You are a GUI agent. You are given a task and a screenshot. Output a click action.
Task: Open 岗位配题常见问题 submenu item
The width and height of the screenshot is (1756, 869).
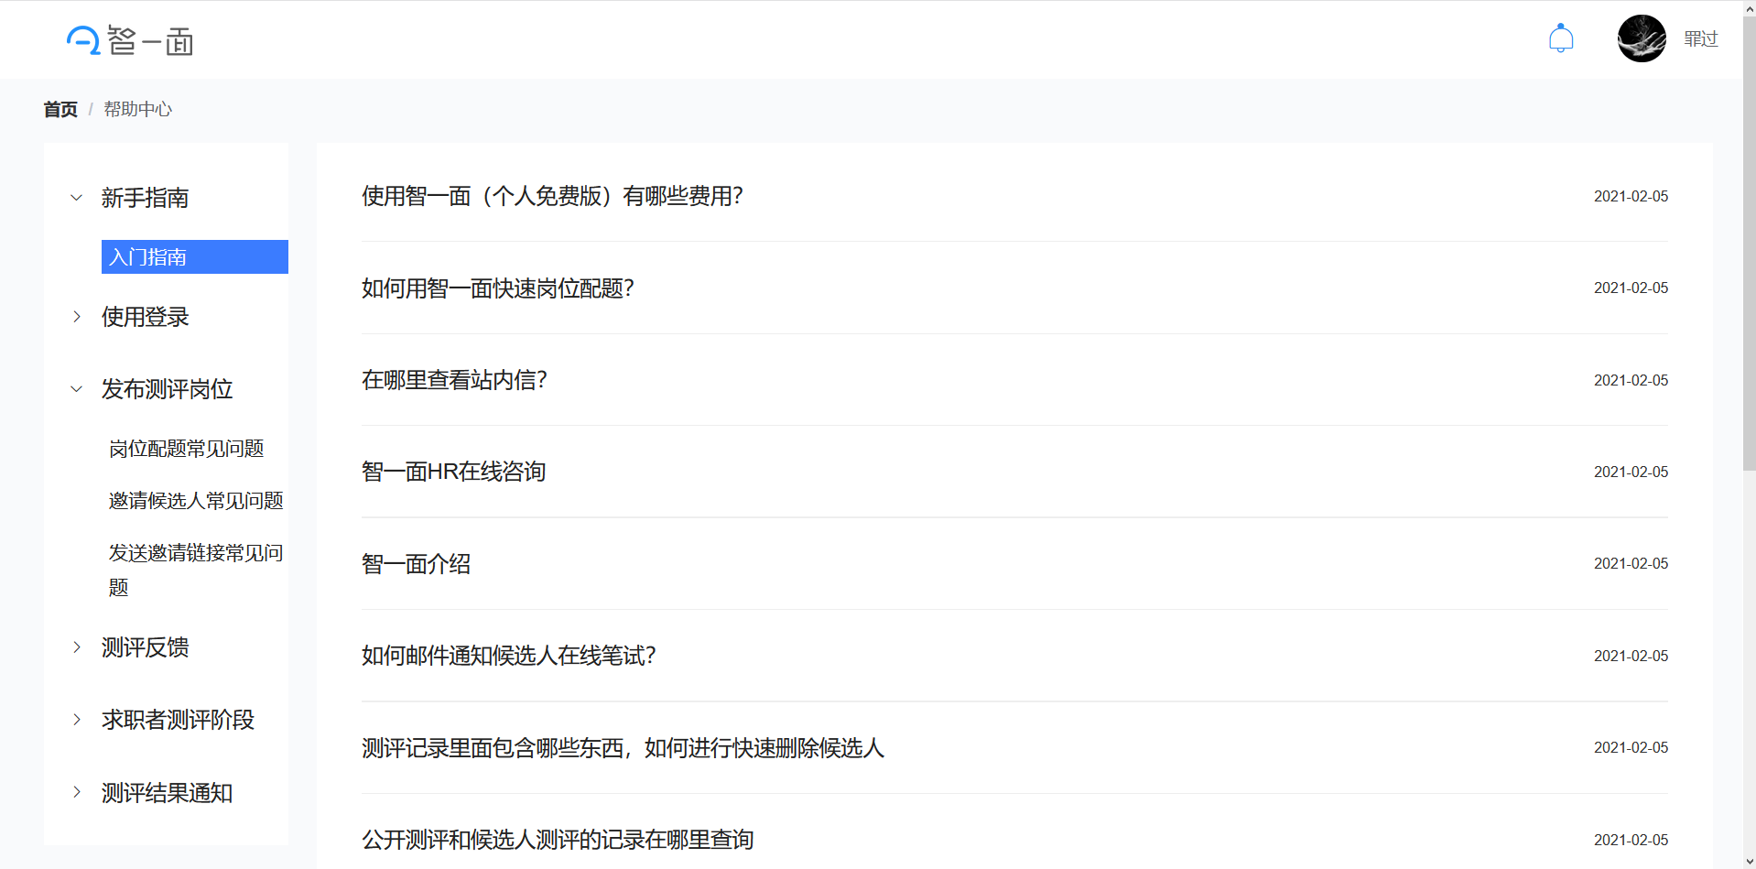coord(186,449)
